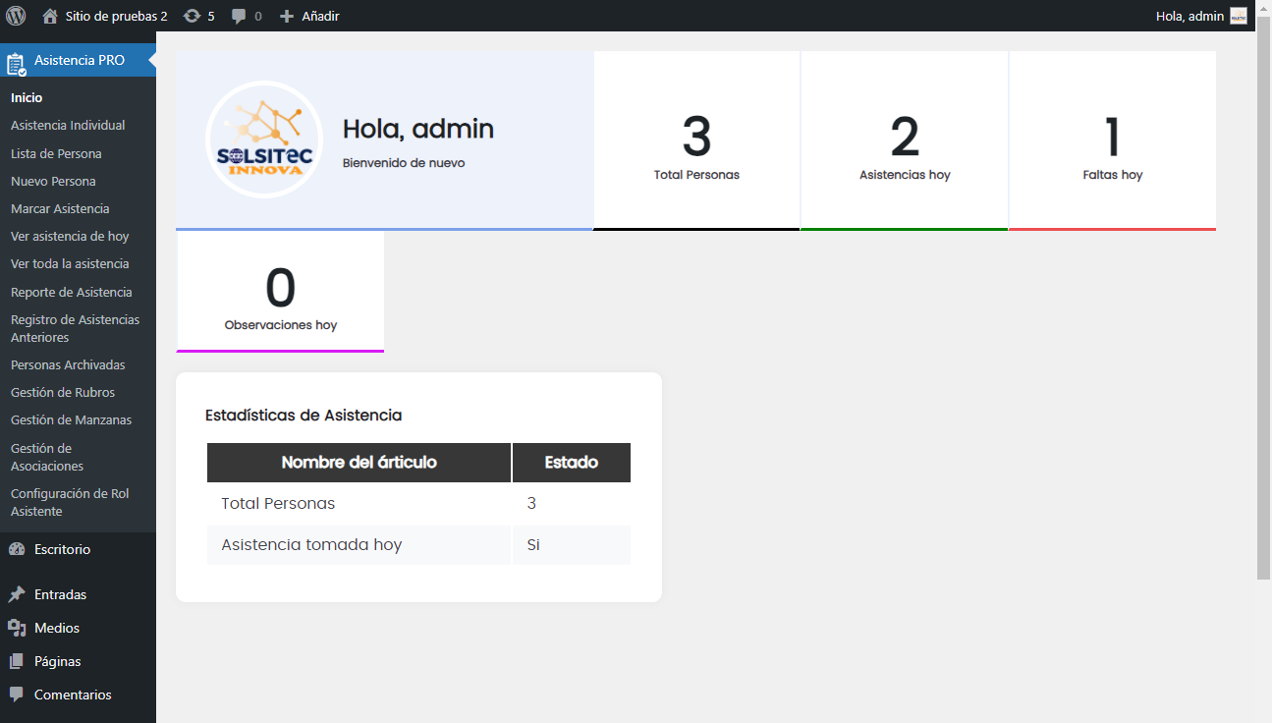
Task: Click the Solsitec Innova logo image
Action: 264,139
